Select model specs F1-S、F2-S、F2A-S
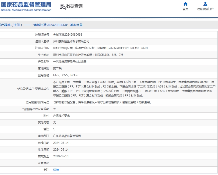Image resolution: width=218 pixels, height=175 pixels. click(x=66, y=75)
